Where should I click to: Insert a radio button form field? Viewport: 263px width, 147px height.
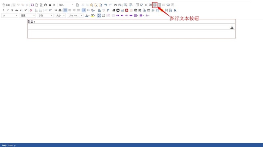[146, 5]
